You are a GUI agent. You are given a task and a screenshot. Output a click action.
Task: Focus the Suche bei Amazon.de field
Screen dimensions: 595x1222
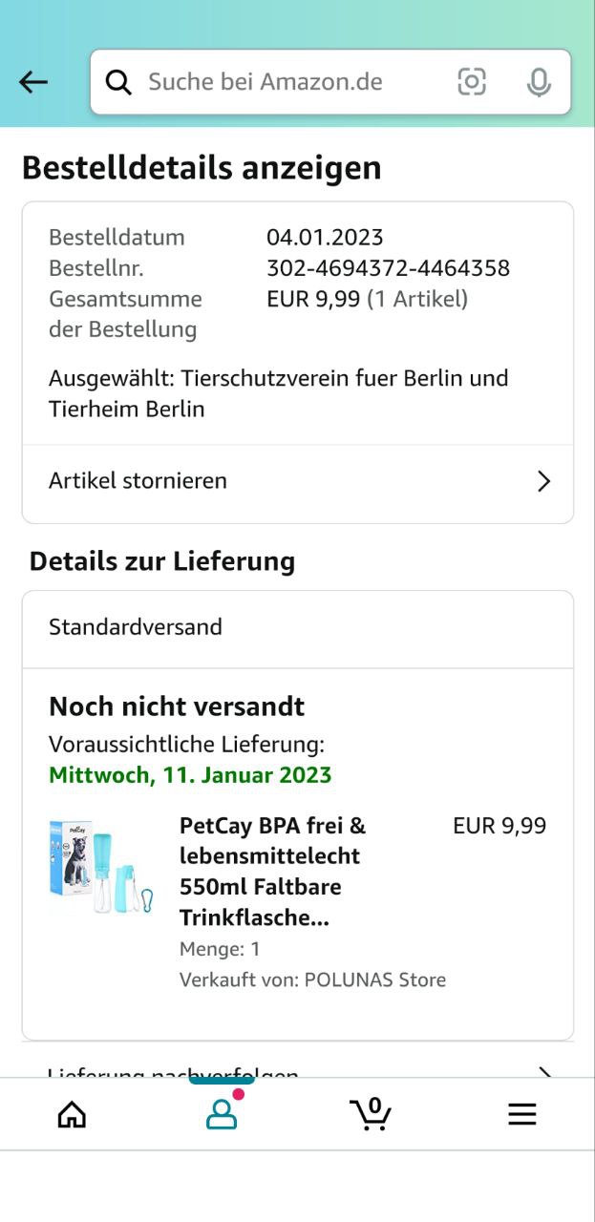(x=287, y=82)
